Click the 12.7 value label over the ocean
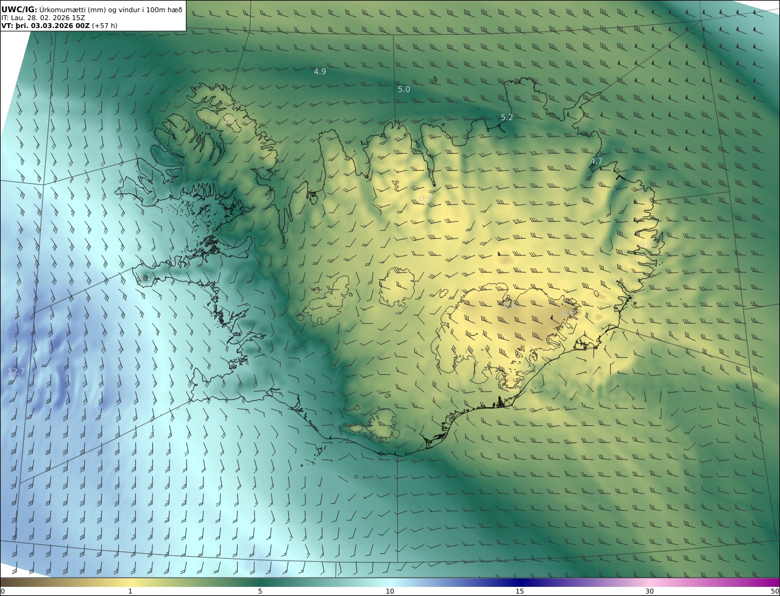This screenshot has width=780, height=596. click(x=16, y=372)
